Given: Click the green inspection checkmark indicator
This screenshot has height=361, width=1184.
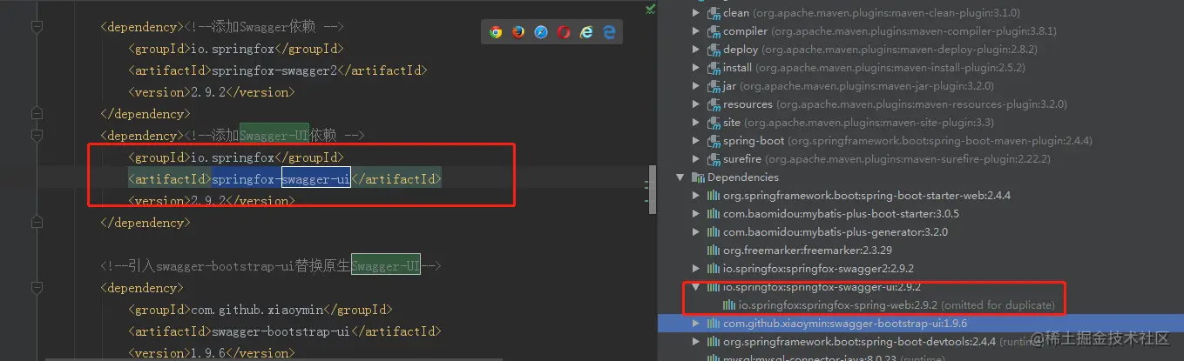Looking at the screenshot, I should [650, 8].
